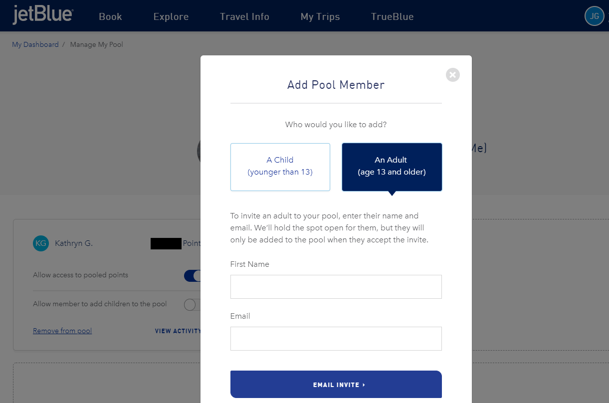The width and height of the screenshot is (609, 403).
Task: Select the An Adult option
Action: point(392,167)
